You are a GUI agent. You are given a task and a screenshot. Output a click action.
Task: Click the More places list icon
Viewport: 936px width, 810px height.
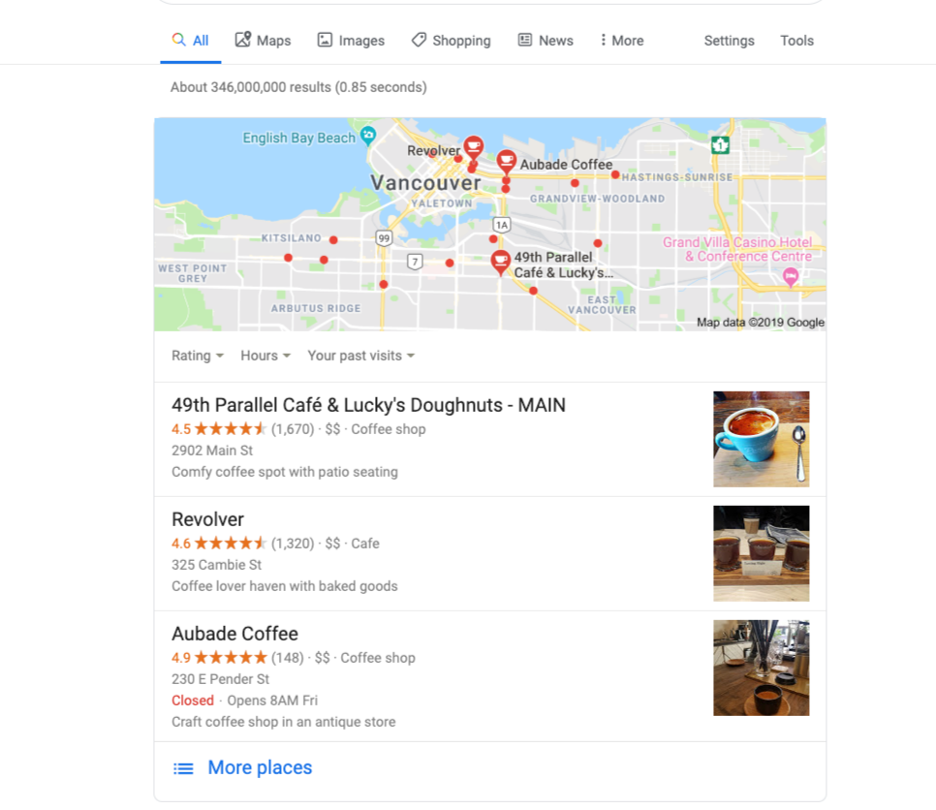183,768
